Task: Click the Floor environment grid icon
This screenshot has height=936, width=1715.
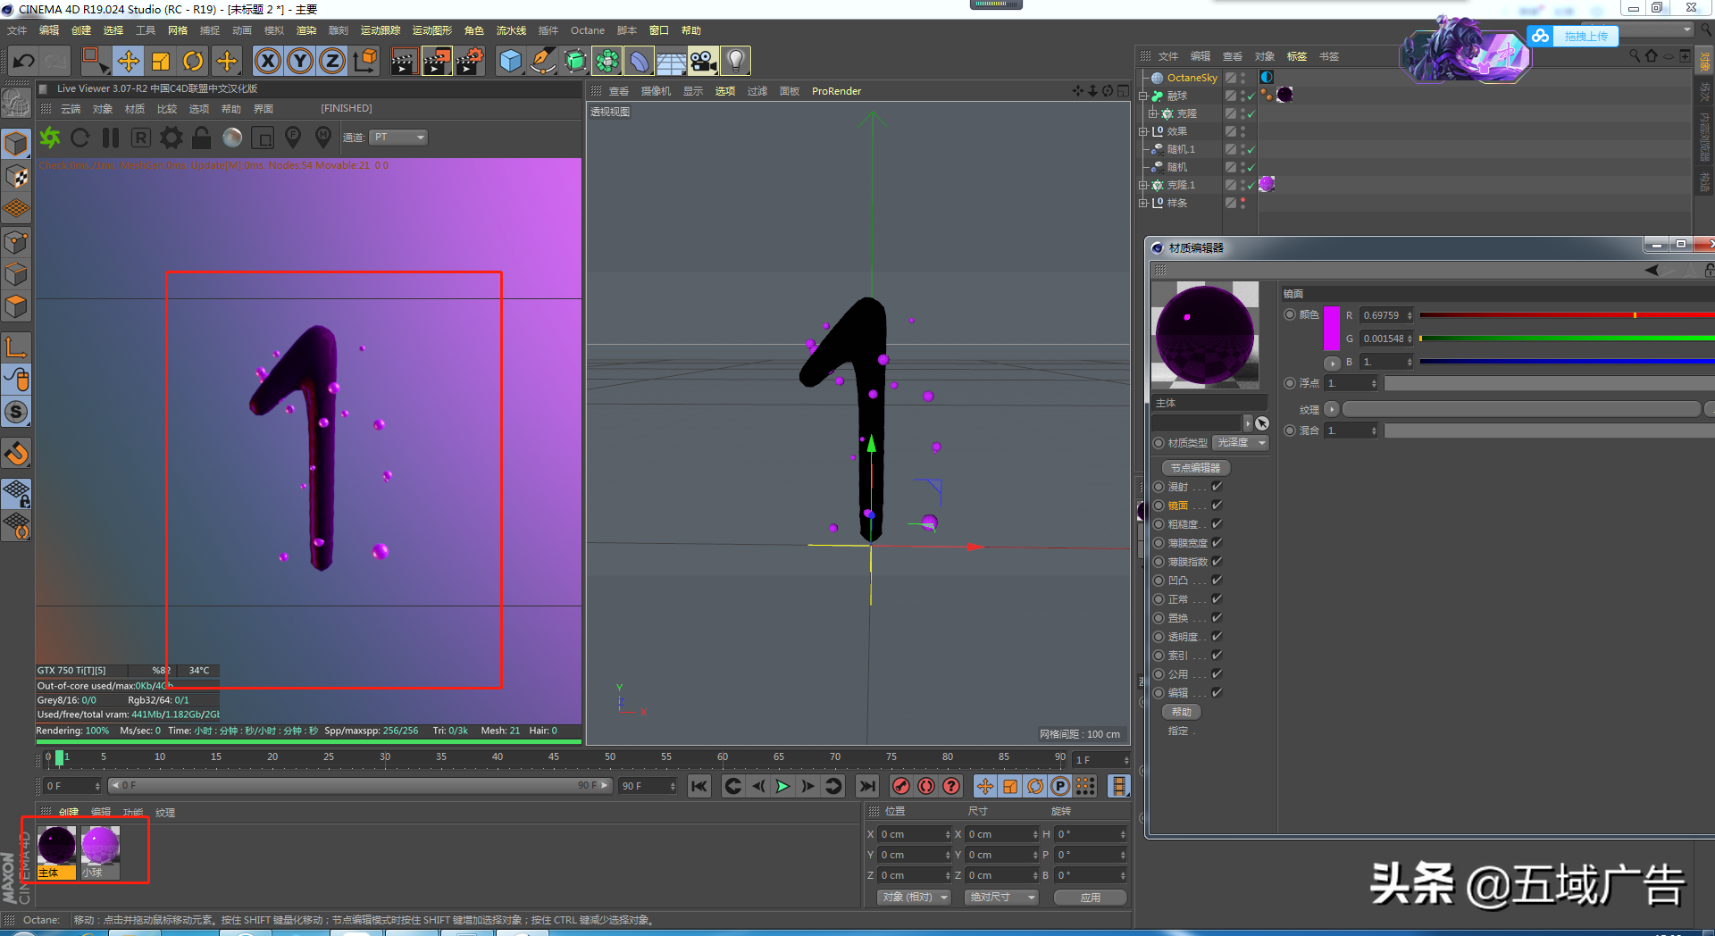Action: (672, 61)
